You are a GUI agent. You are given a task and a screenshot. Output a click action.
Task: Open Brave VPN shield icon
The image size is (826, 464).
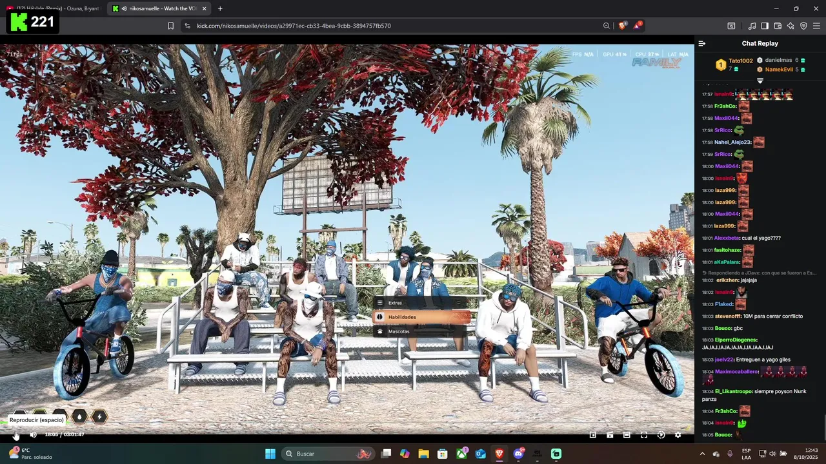pos(803,26)
